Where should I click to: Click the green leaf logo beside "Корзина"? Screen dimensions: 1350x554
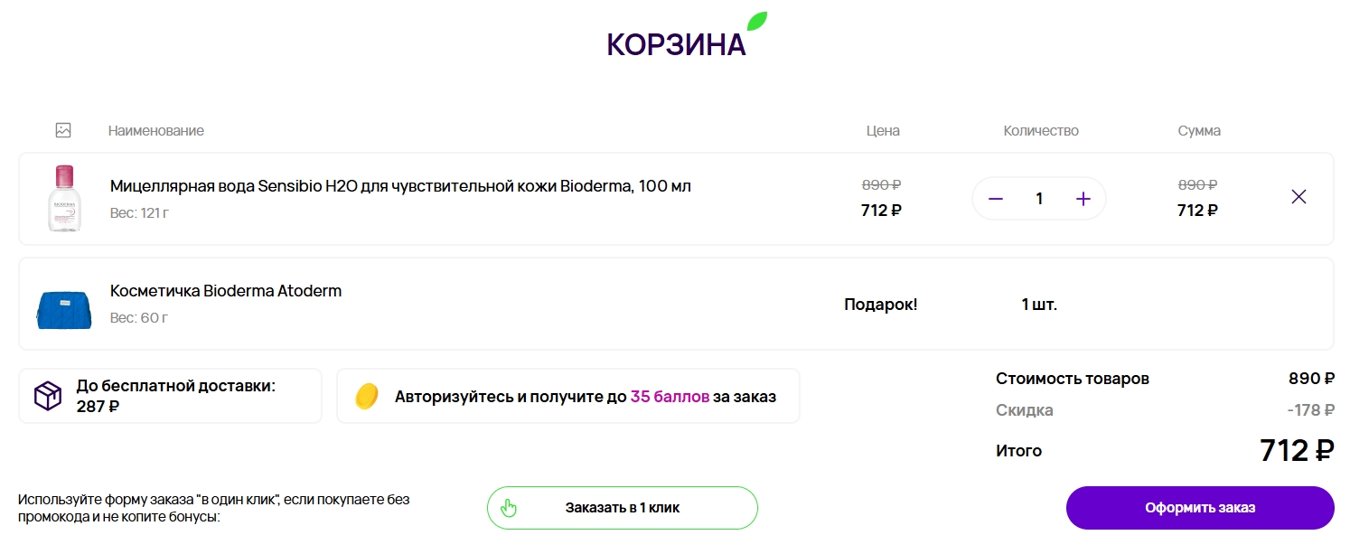(x=756, y=22)
